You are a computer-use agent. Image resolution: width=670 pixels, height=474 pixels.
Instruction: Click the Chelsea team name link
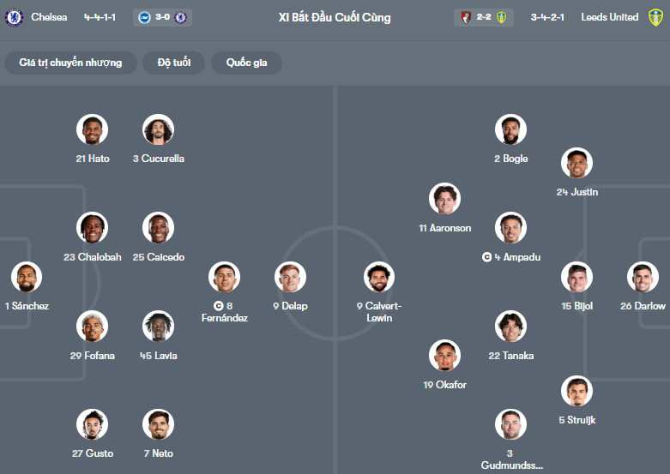tap(51, 17)
